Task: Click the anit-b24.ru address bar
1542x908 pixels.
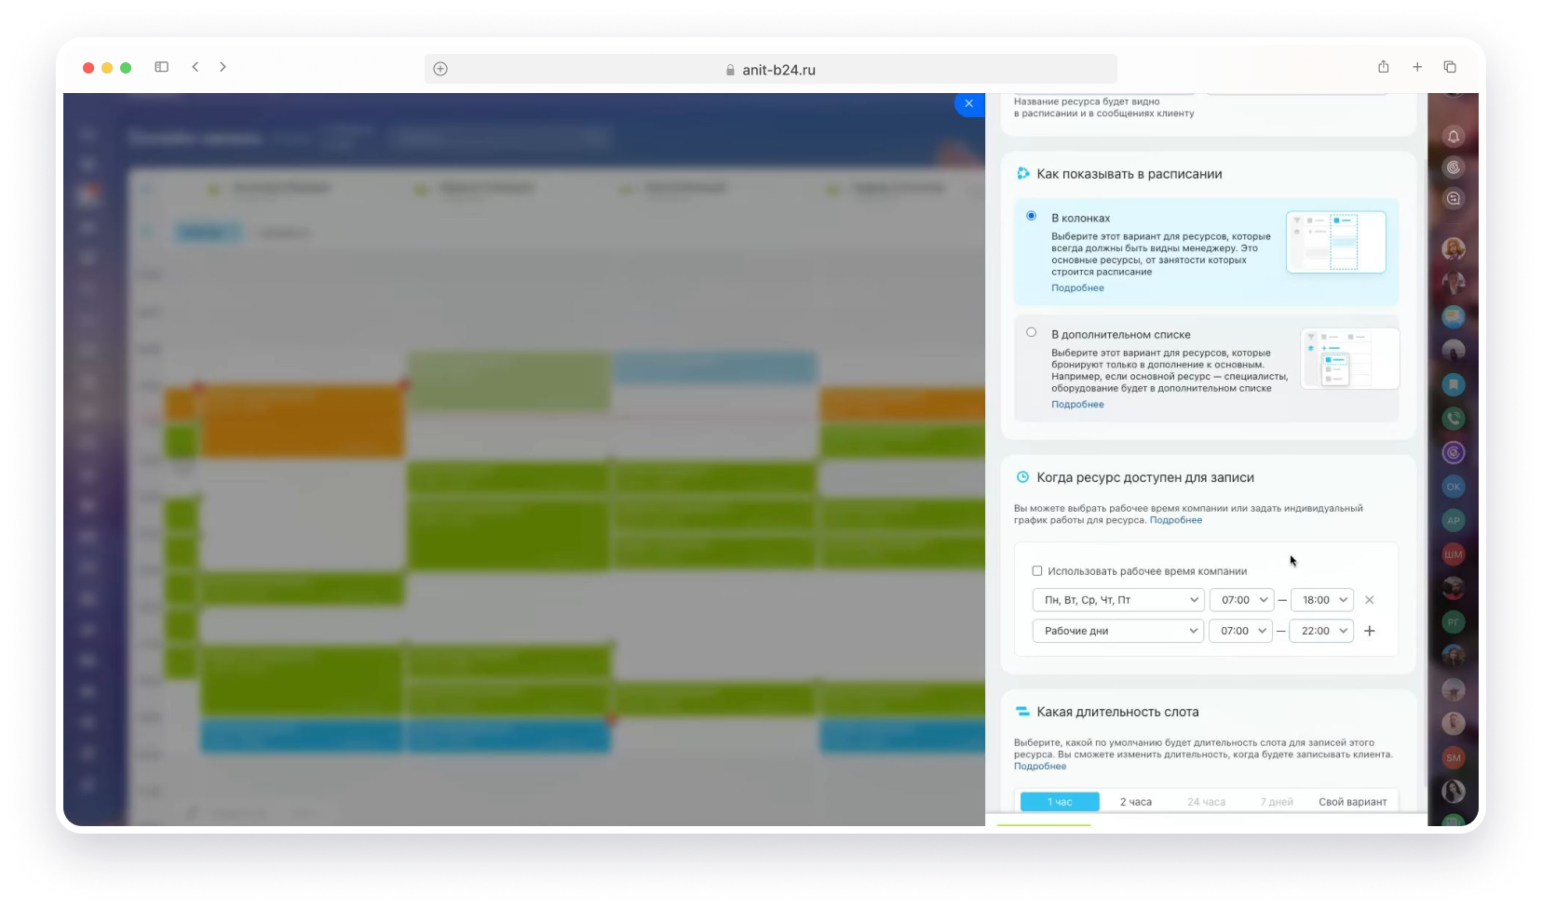Action: (x=770, y=70)
